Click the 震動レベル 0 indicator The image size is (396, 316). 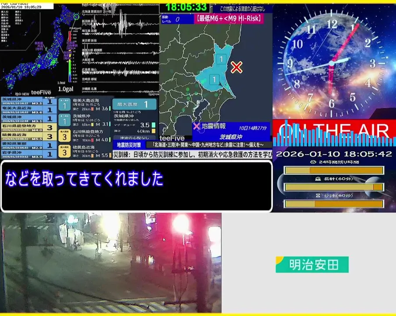[x=177, y=19]
